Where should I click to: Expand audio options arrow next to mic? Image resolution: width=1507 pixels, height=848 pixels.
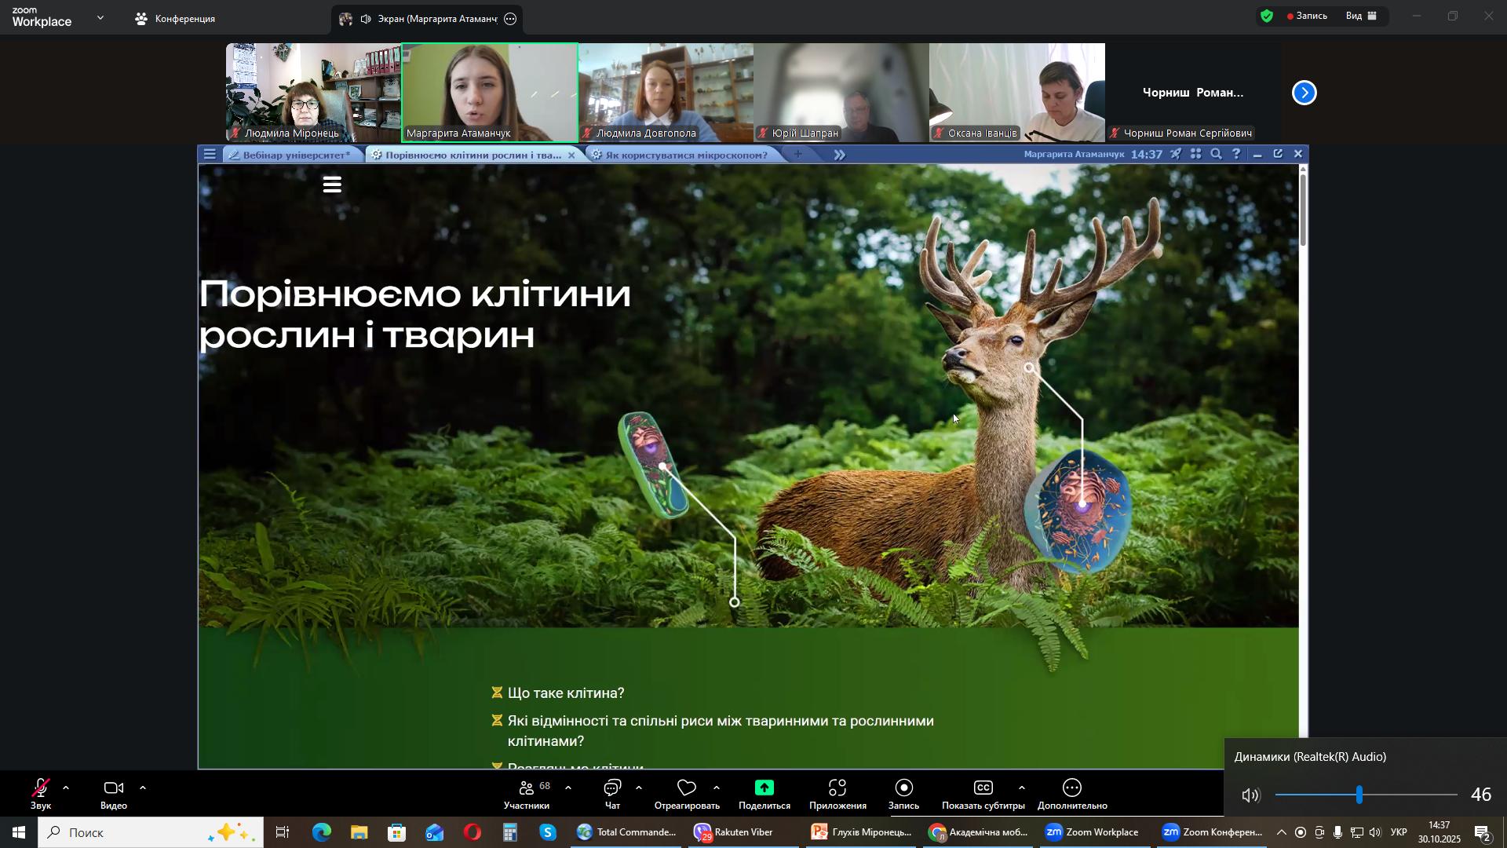click(x=66, y=788)
